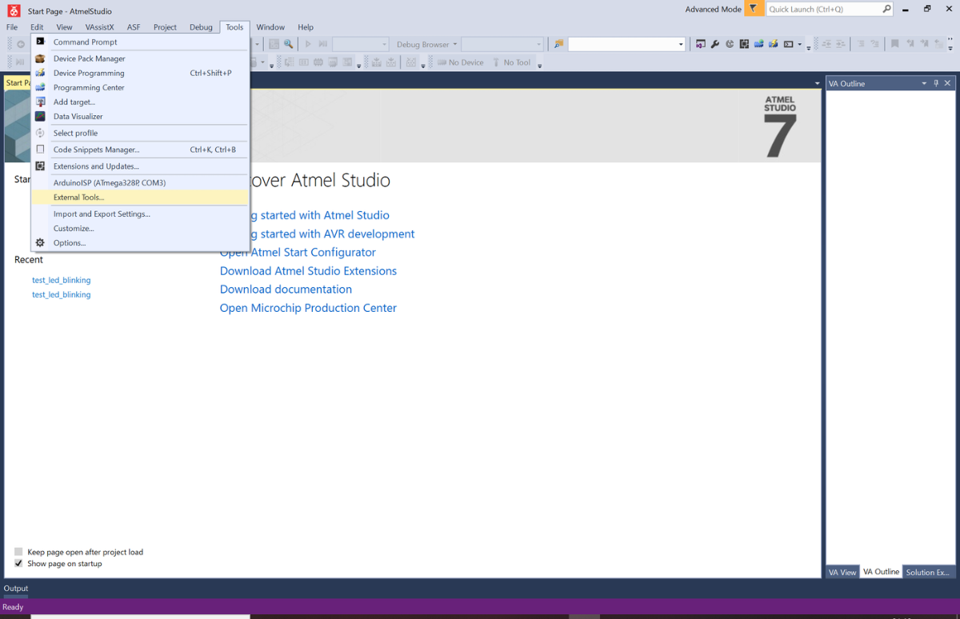Toggle Keep page open after project load
Screen dimensions: 960x619
(18, 552)
